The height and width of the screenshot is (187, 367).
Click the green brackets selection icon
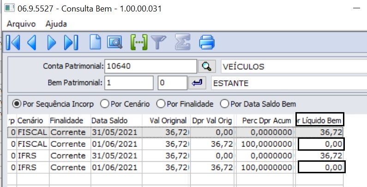pyautogui.click(x=139, y=42)
